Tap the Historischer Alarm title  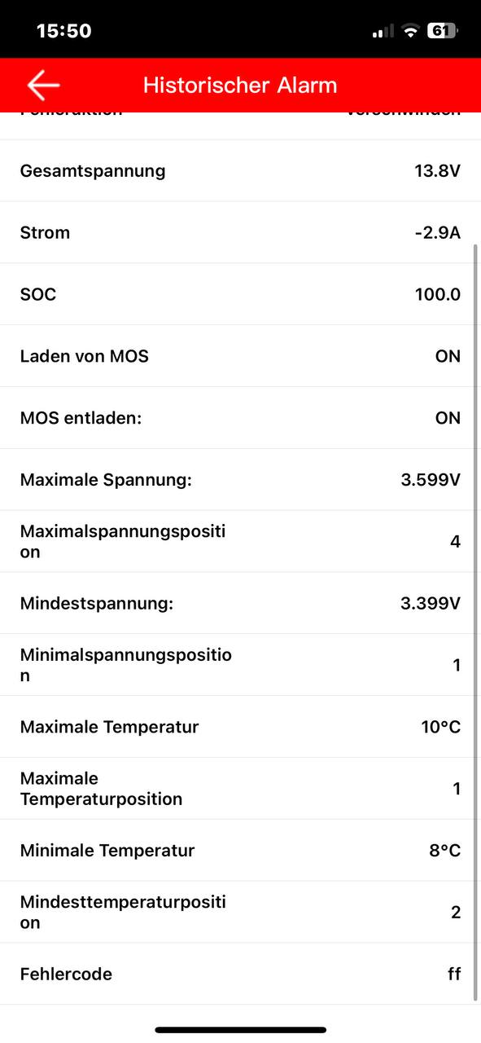[240, 85]
